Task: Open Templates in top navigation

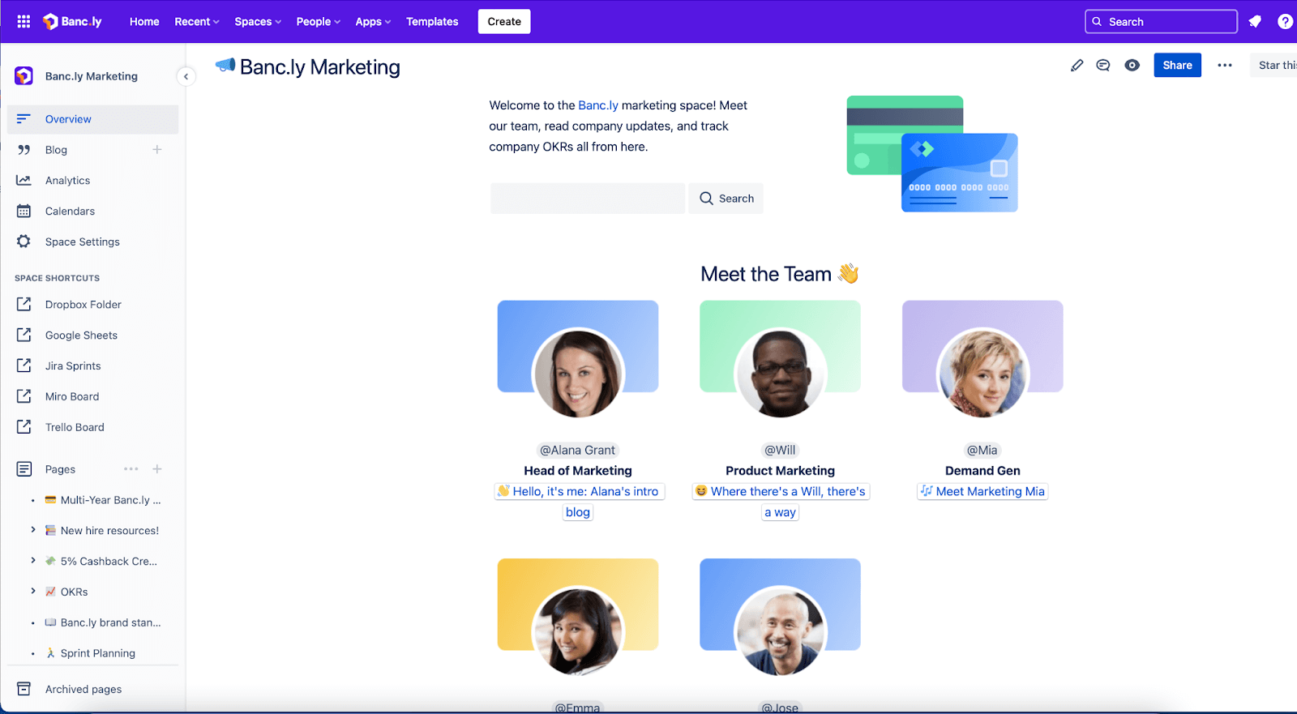Action: click(432, 22)
